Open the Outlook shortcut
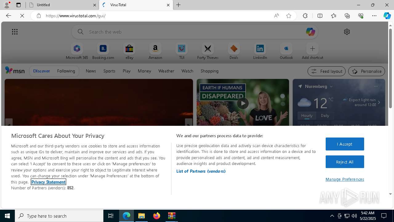This screenshot has width=394, height=222. pyautogui.click(x=286, y=51)
